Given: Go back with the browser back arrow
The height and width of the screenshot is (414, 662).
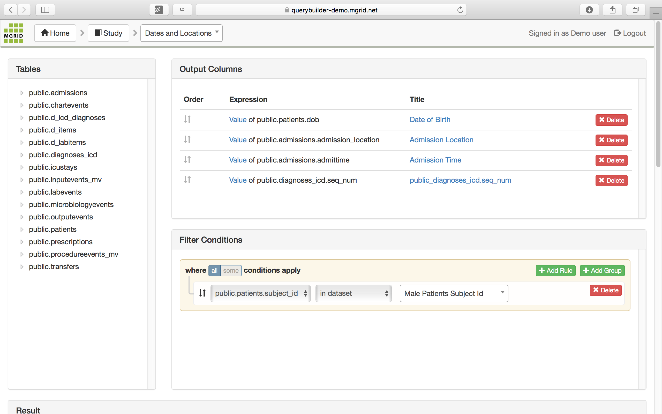Looking at the screenshot, I should coord(11,10).
